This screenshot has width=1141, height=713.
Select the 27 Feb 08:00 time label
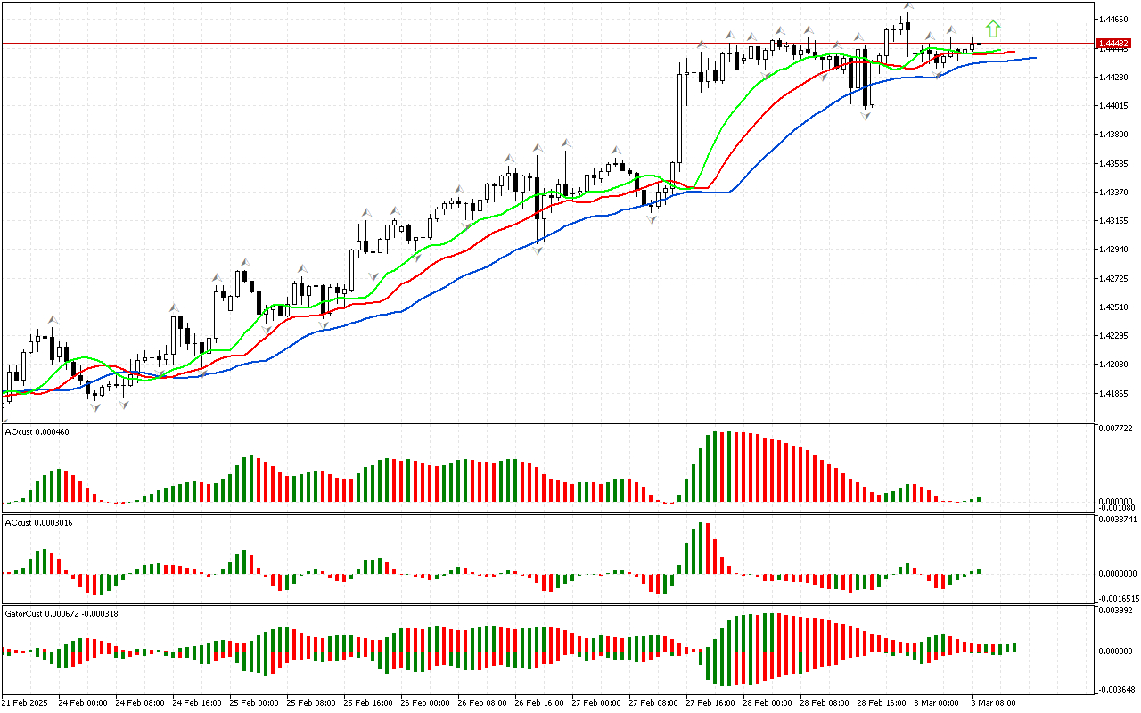click(x=653, y=703)
